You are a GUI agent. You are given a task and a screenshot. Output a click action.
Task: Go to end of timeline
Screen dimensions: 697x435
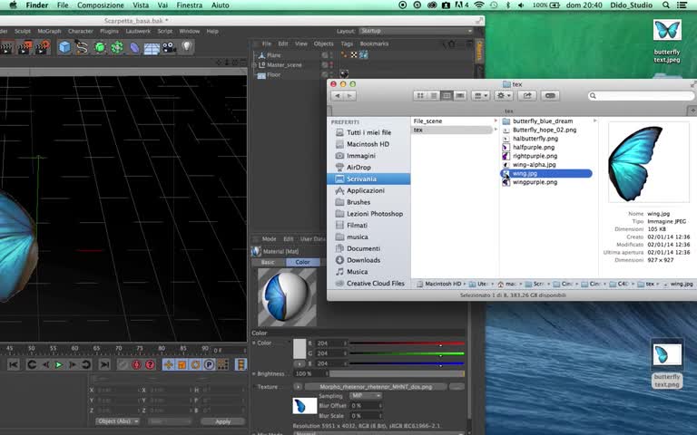click(x=104, y=365)
